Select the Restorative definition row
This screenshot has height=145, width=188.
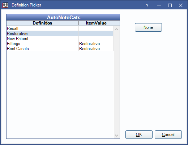coord(60,34)
